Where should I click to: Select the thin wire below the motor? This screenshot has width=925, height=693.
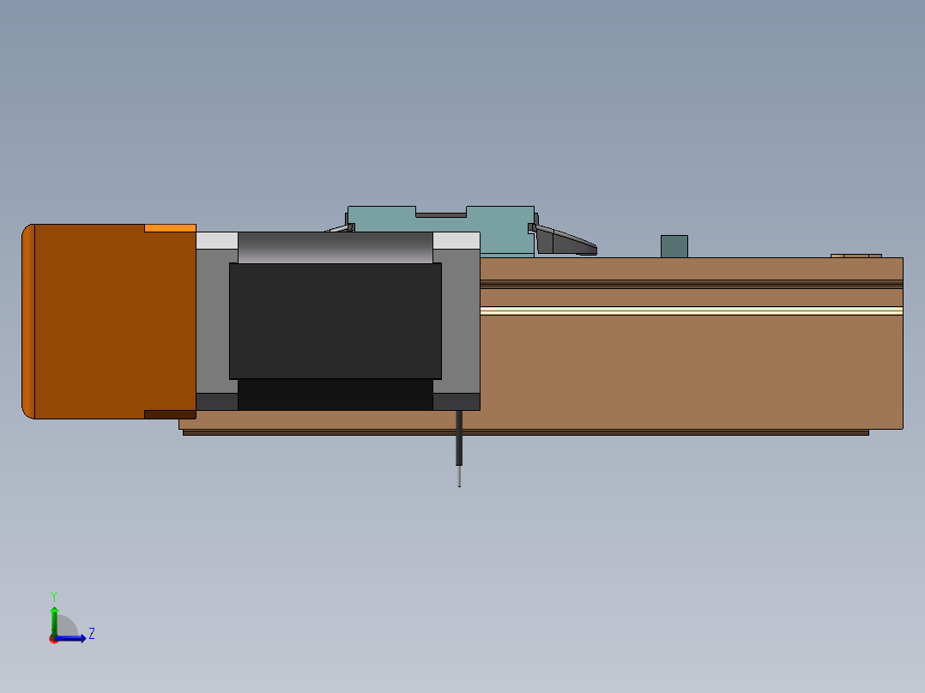(459, 449)
